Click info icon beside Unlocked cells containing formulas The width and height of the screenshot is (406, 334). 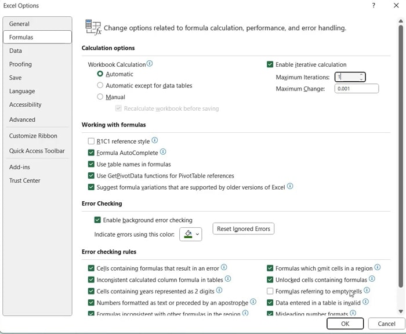coord(372,279)
